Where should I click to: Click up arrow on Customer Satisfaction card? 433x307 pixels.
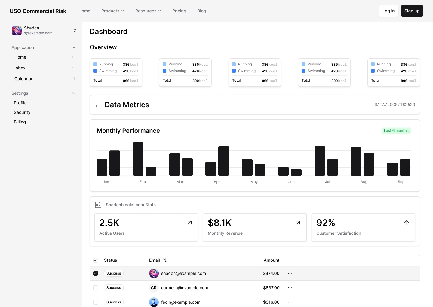point(407,223)
